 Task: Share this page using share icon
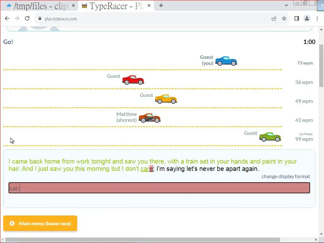coord(274,18)
